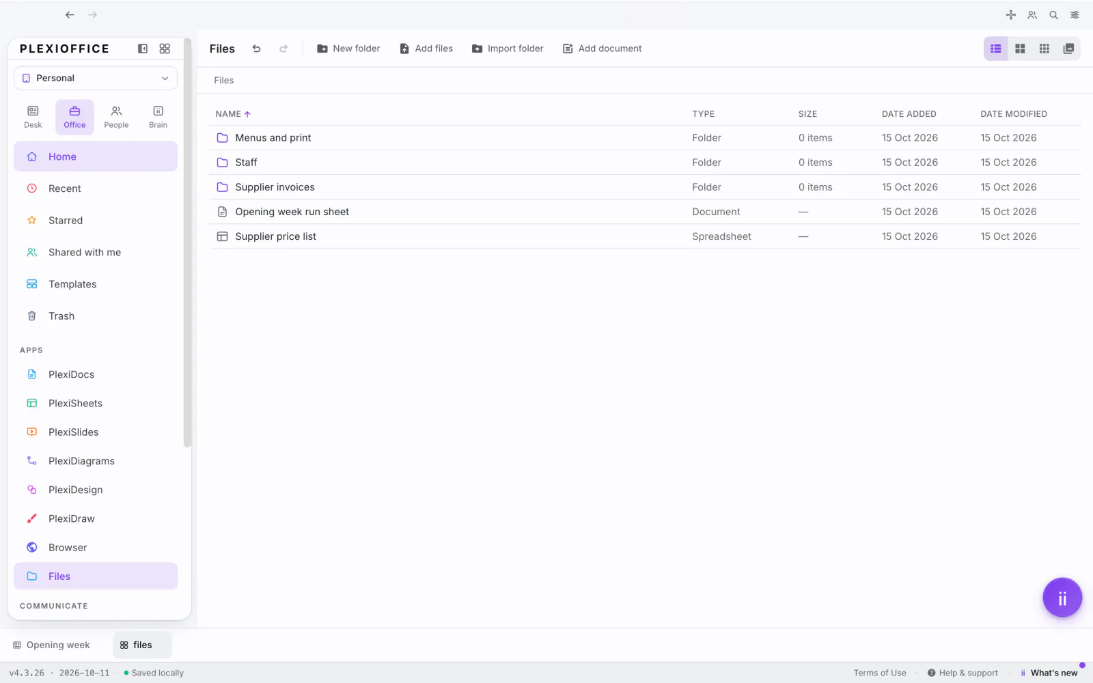Image resolution: width=1093 pixels, height=683 pixels.
Task: Click the Import folder button
Action: tap(508, 48)
